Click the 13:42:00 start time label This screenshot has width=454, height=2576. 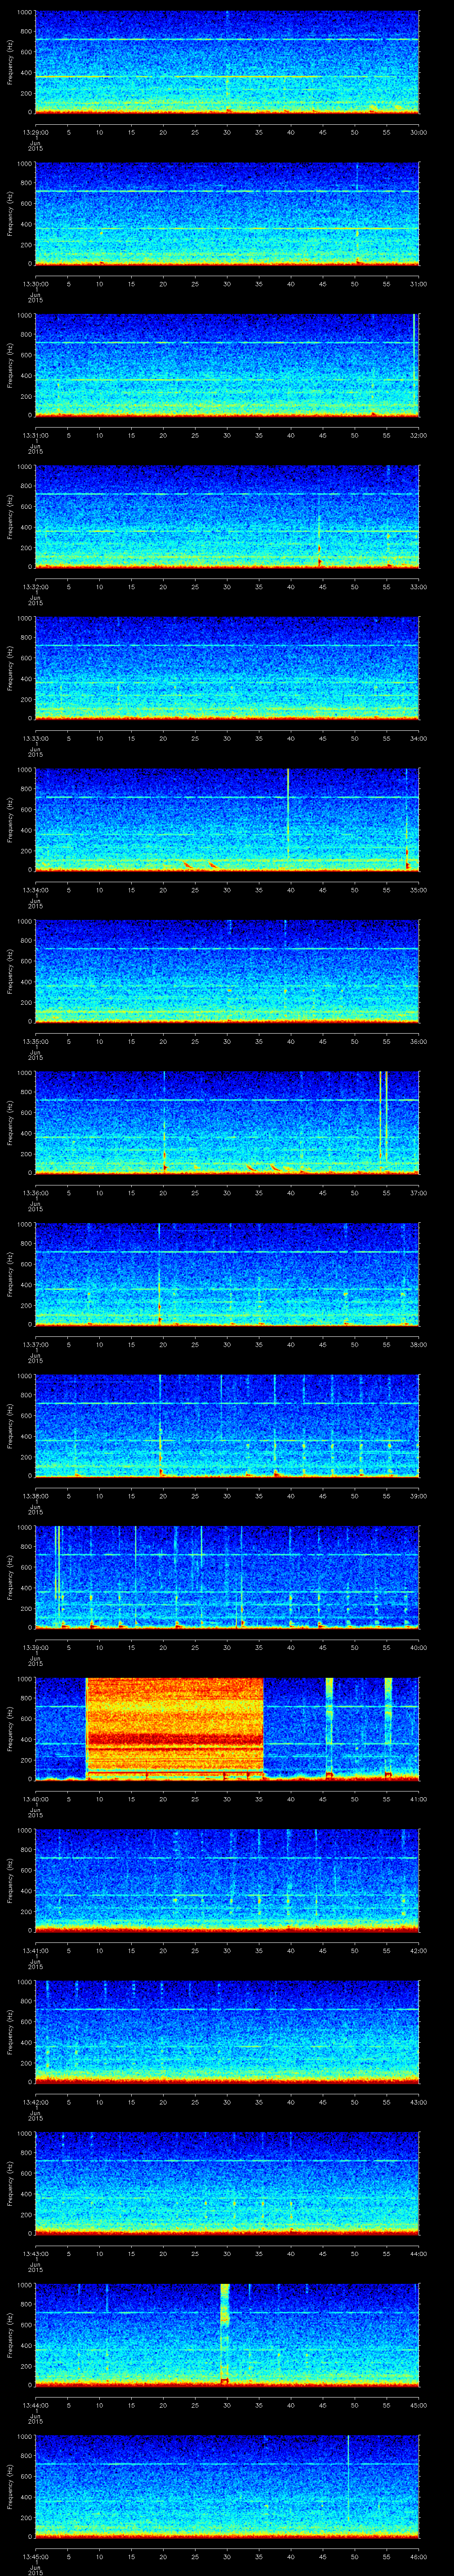click(x=35, y=2103)
